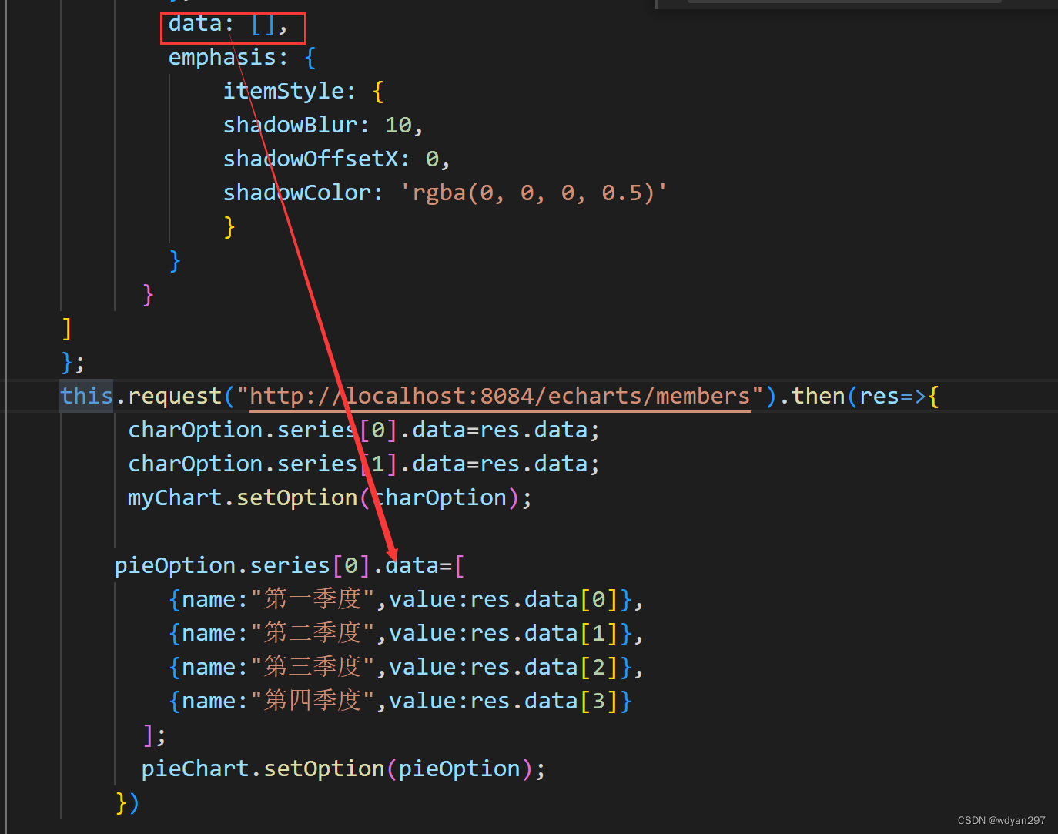
Task: Click the 'this' keyword before .request
Action: tap(87, 396)
